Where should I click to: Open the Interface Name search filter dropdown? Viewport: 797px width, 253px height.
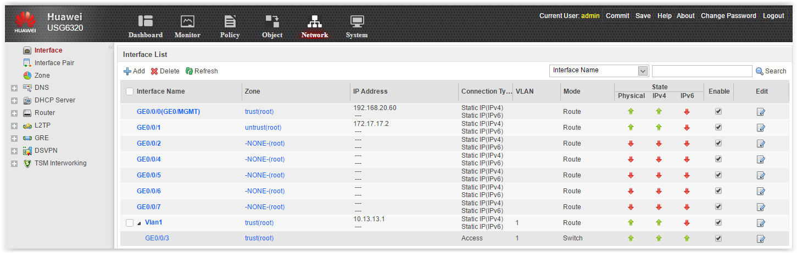(x=643, y=71)
